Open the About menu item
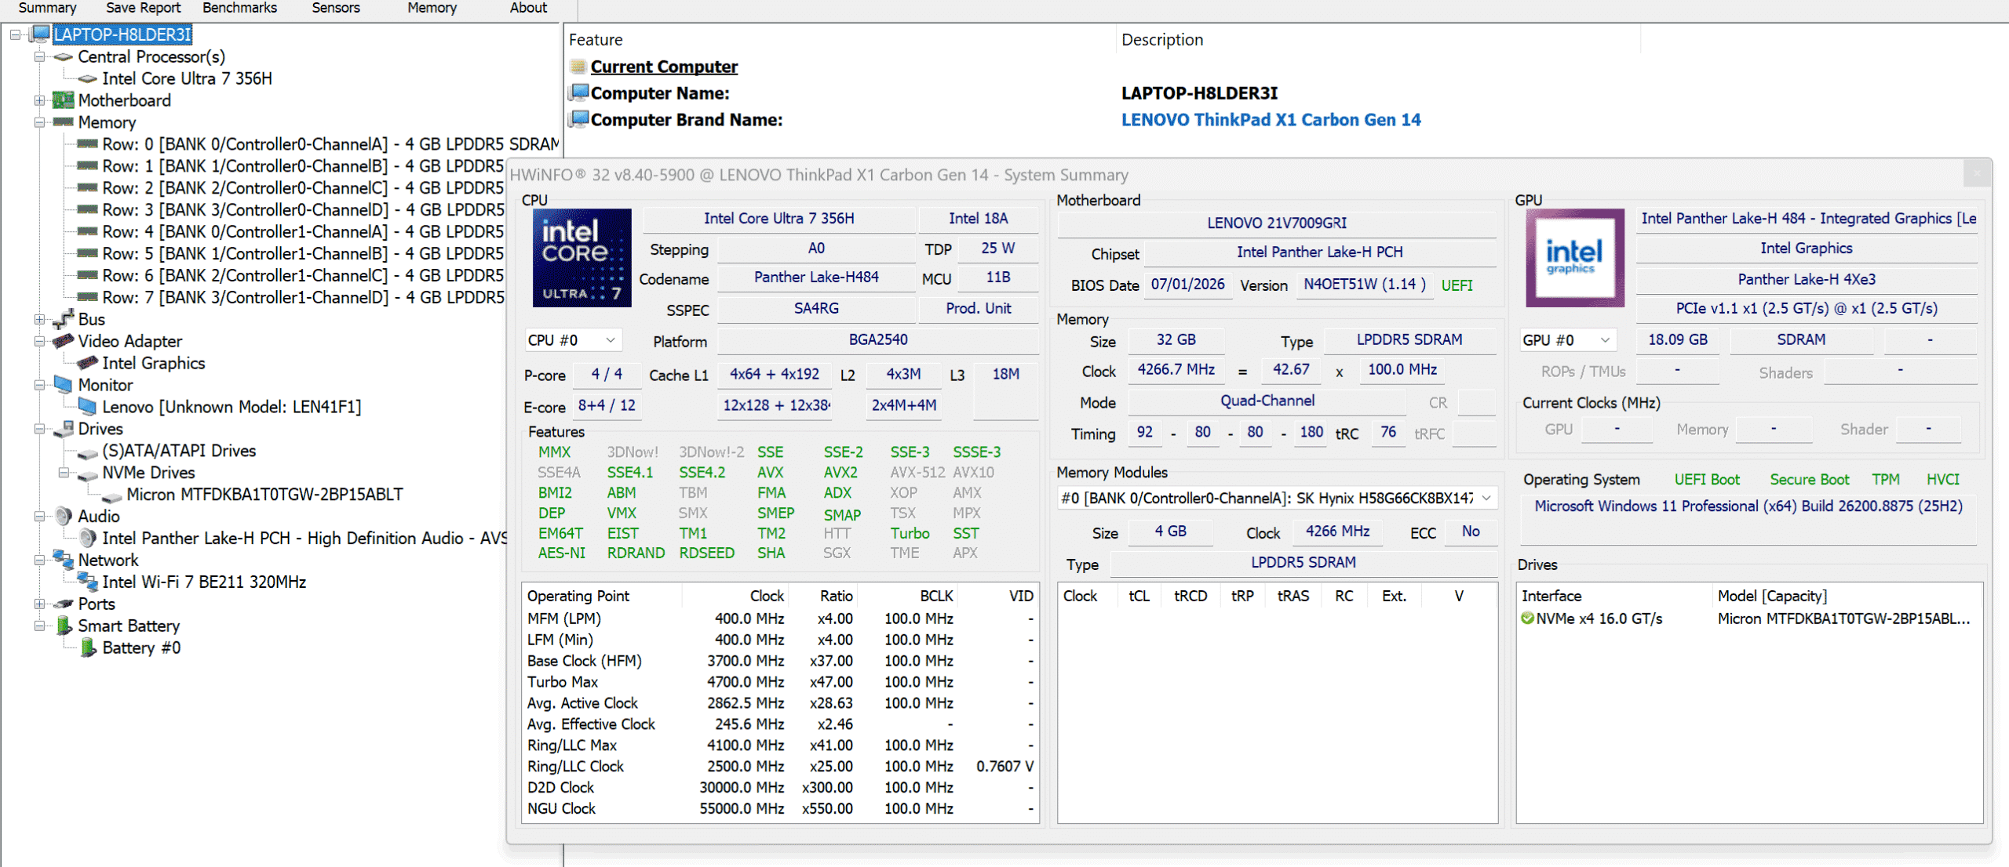 click(528, 8)
